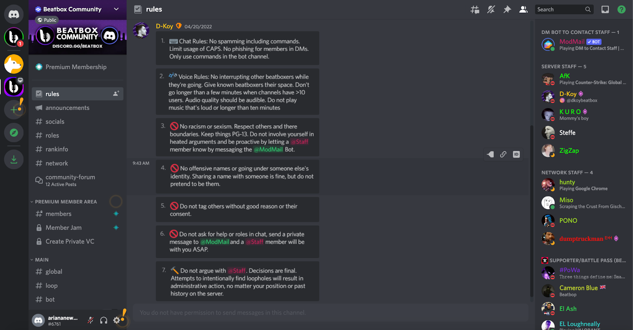
Task: Open the announcements channel
Action: coord(67,108)
